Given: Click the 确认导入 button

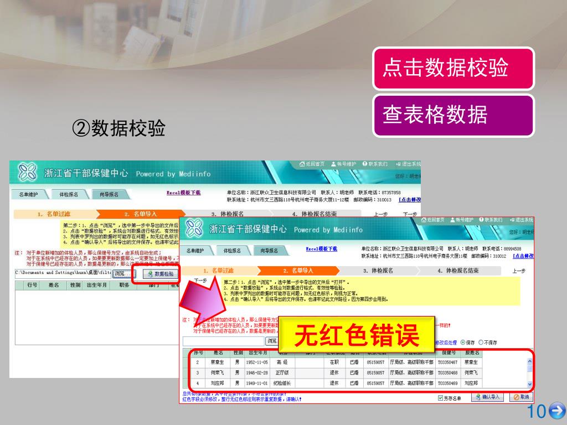Looking at the screenshot, I should click(487, 397).
